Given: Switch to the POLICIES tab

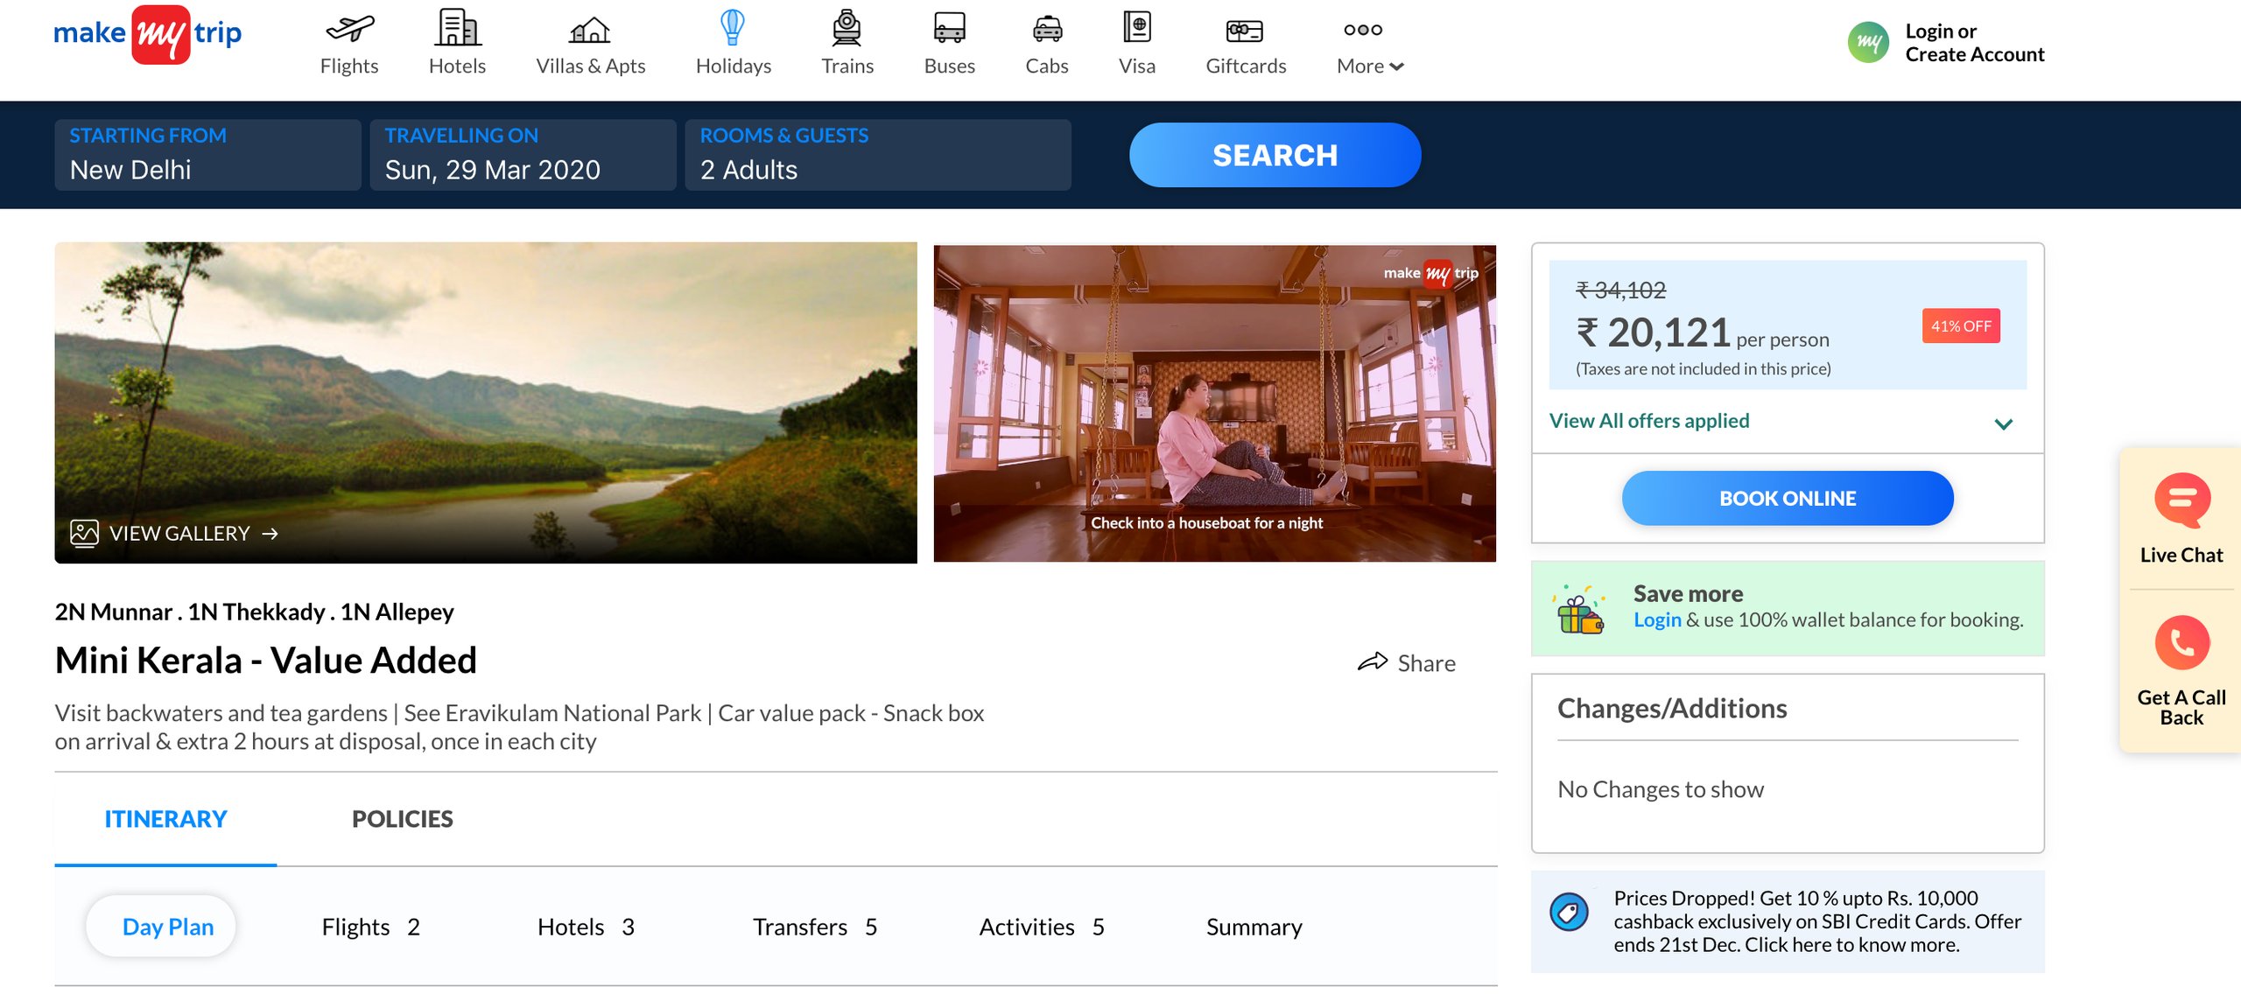Looking at the screenshot, I should tap(403, 818).
